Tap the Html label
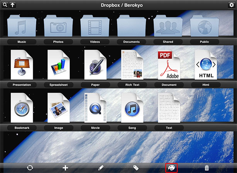237x173 pixels. (206, 85)
